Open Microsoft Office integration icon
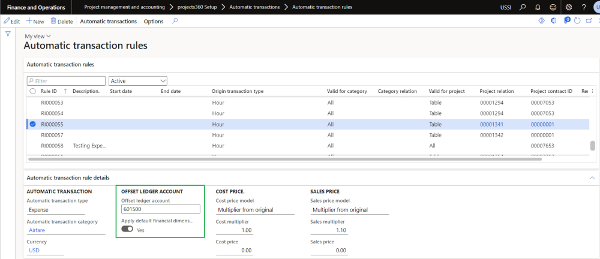 tap(553, 21)
